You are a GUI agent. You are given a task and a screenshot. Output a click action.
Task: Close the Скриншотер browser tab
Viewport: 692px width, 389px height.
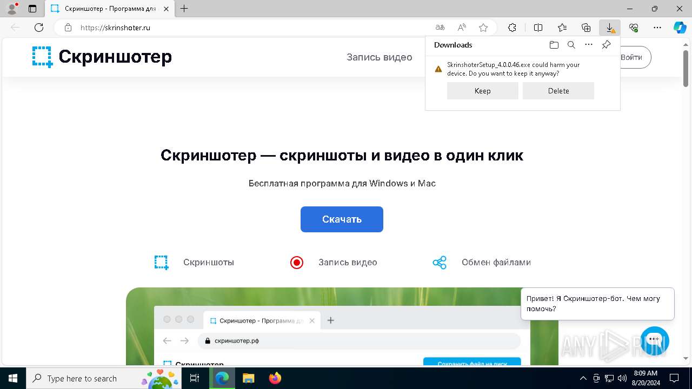[166, 9]
